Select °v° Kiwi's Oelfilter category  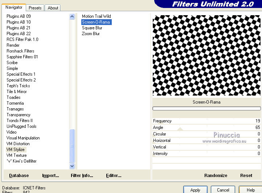[x=21, y=161]
